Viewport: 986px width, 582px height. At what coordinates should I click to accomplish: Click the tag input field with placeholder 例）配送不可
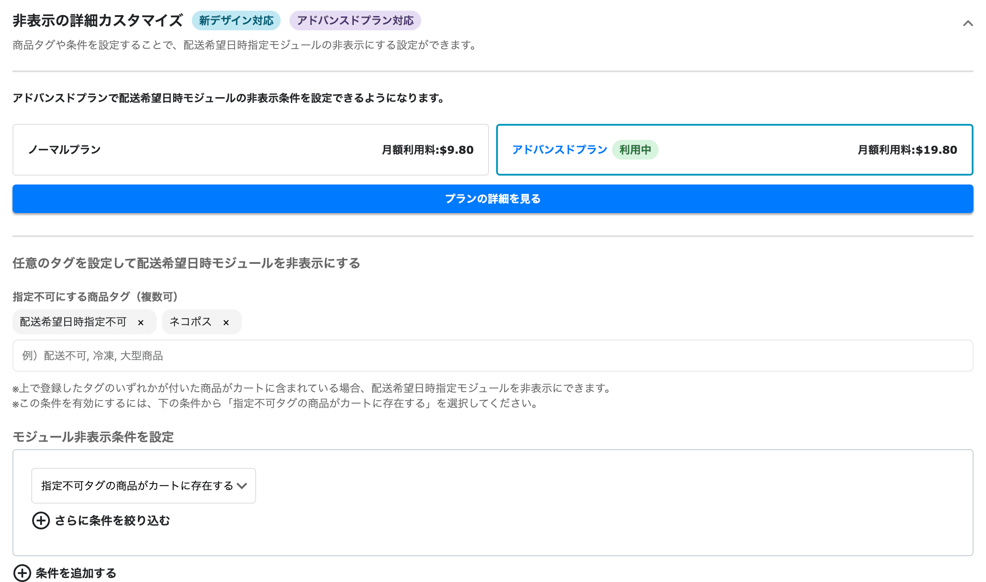tap(493, 356)
